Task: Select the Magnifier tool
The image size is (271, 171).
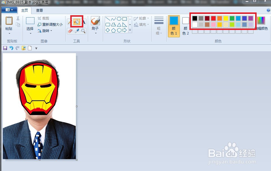Action: (x=83, y=31)
